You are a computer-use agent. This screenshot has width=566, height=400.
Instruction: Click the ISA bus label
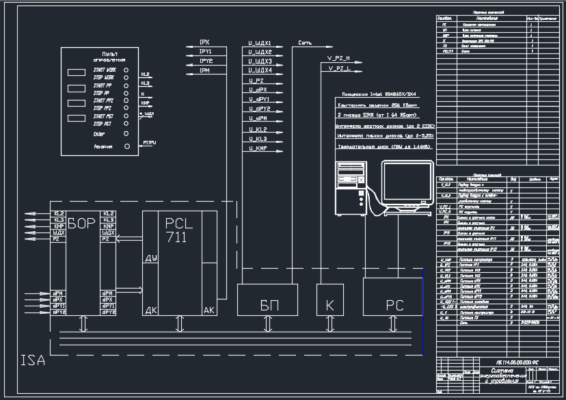(x=33, y=361)
